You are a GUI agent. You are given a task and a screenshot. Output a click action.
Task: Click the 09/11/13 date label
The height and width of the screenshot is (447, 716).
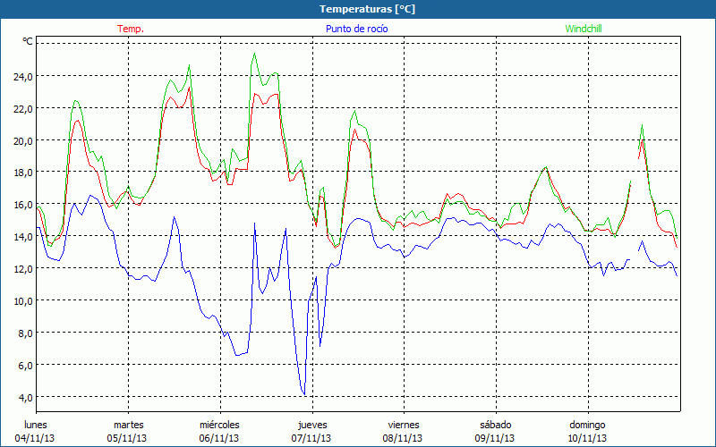point(494,438)
